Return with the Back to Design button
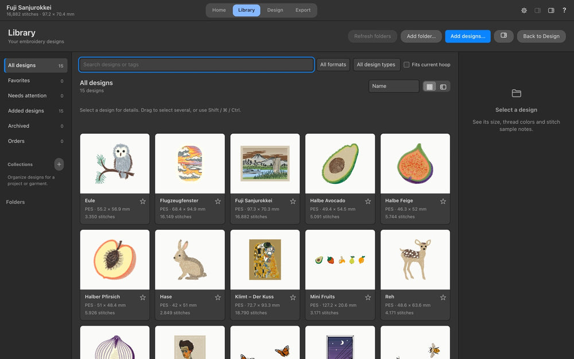The height and width of the screenshot is (359, 574). 541,36
